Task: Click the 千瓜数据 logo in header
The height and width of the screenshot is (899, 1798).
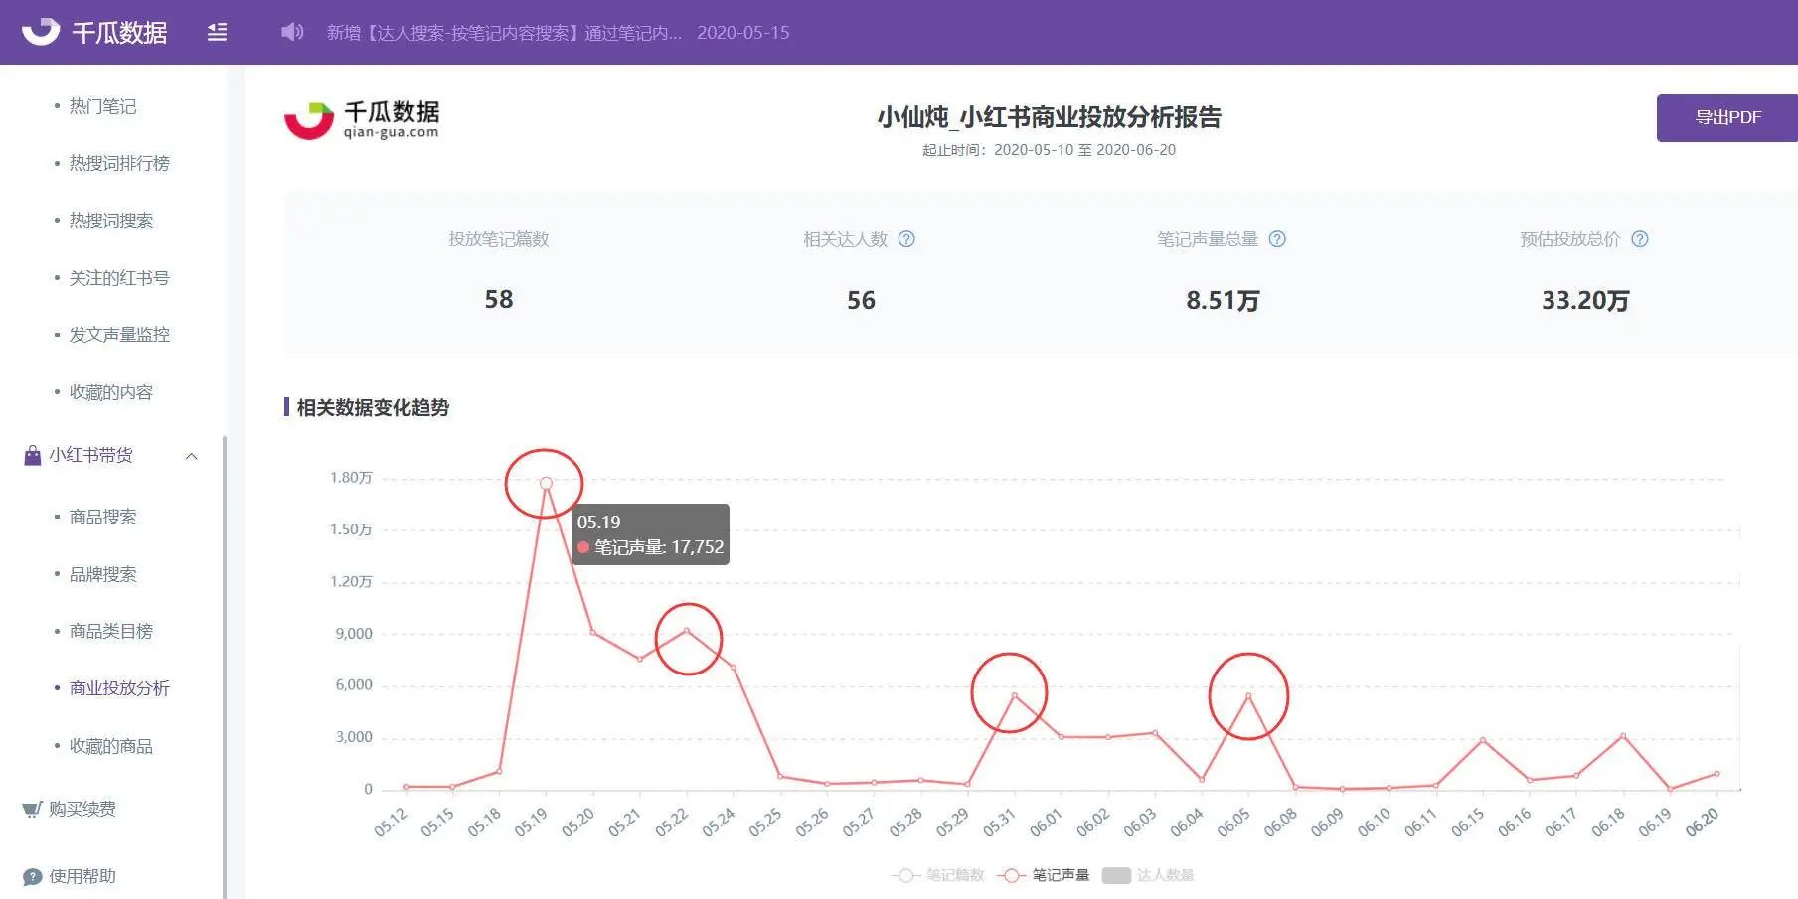Action: pyautogui.click(x=94, y=32)
